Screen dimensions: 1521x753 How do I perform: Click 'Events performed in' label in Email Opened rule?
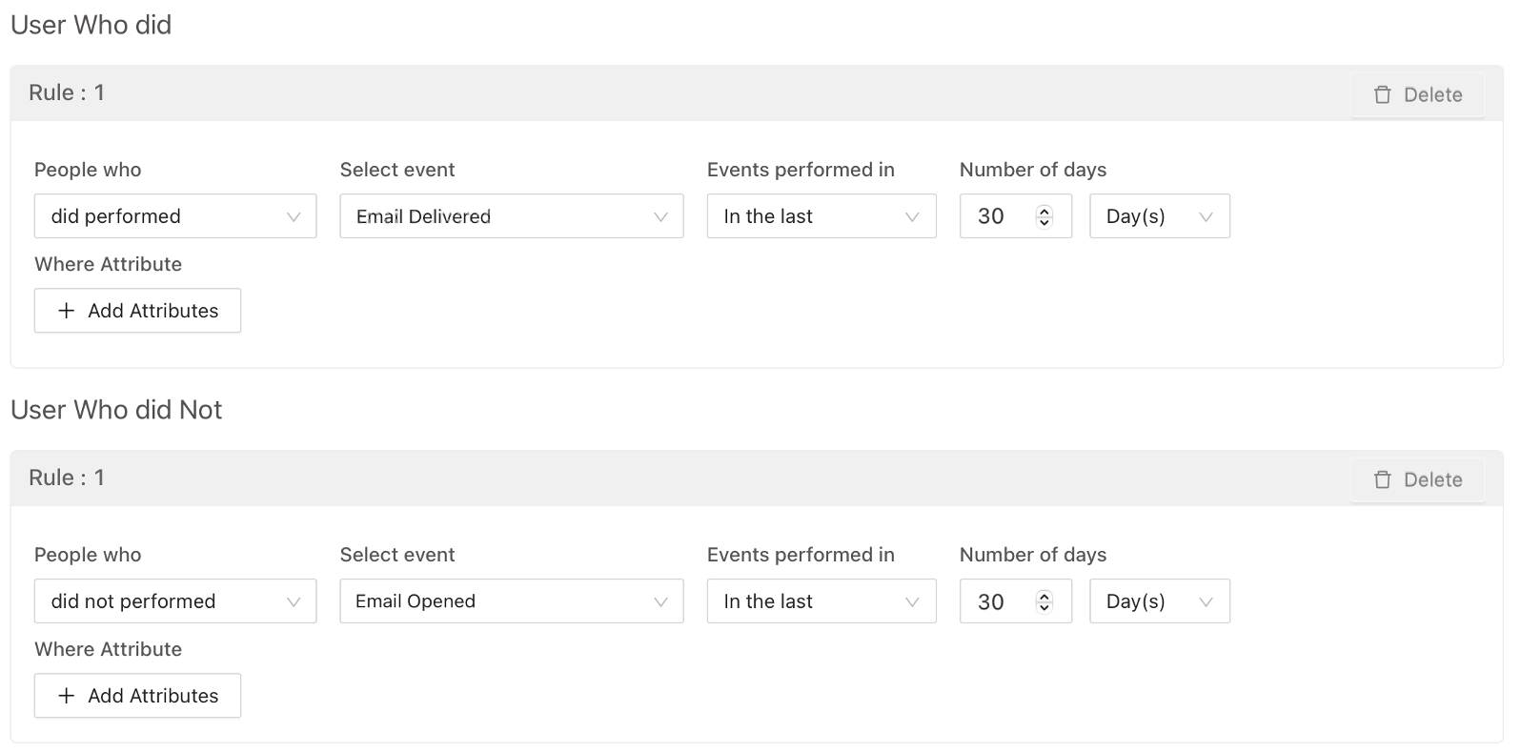click(x=801, y=555)
